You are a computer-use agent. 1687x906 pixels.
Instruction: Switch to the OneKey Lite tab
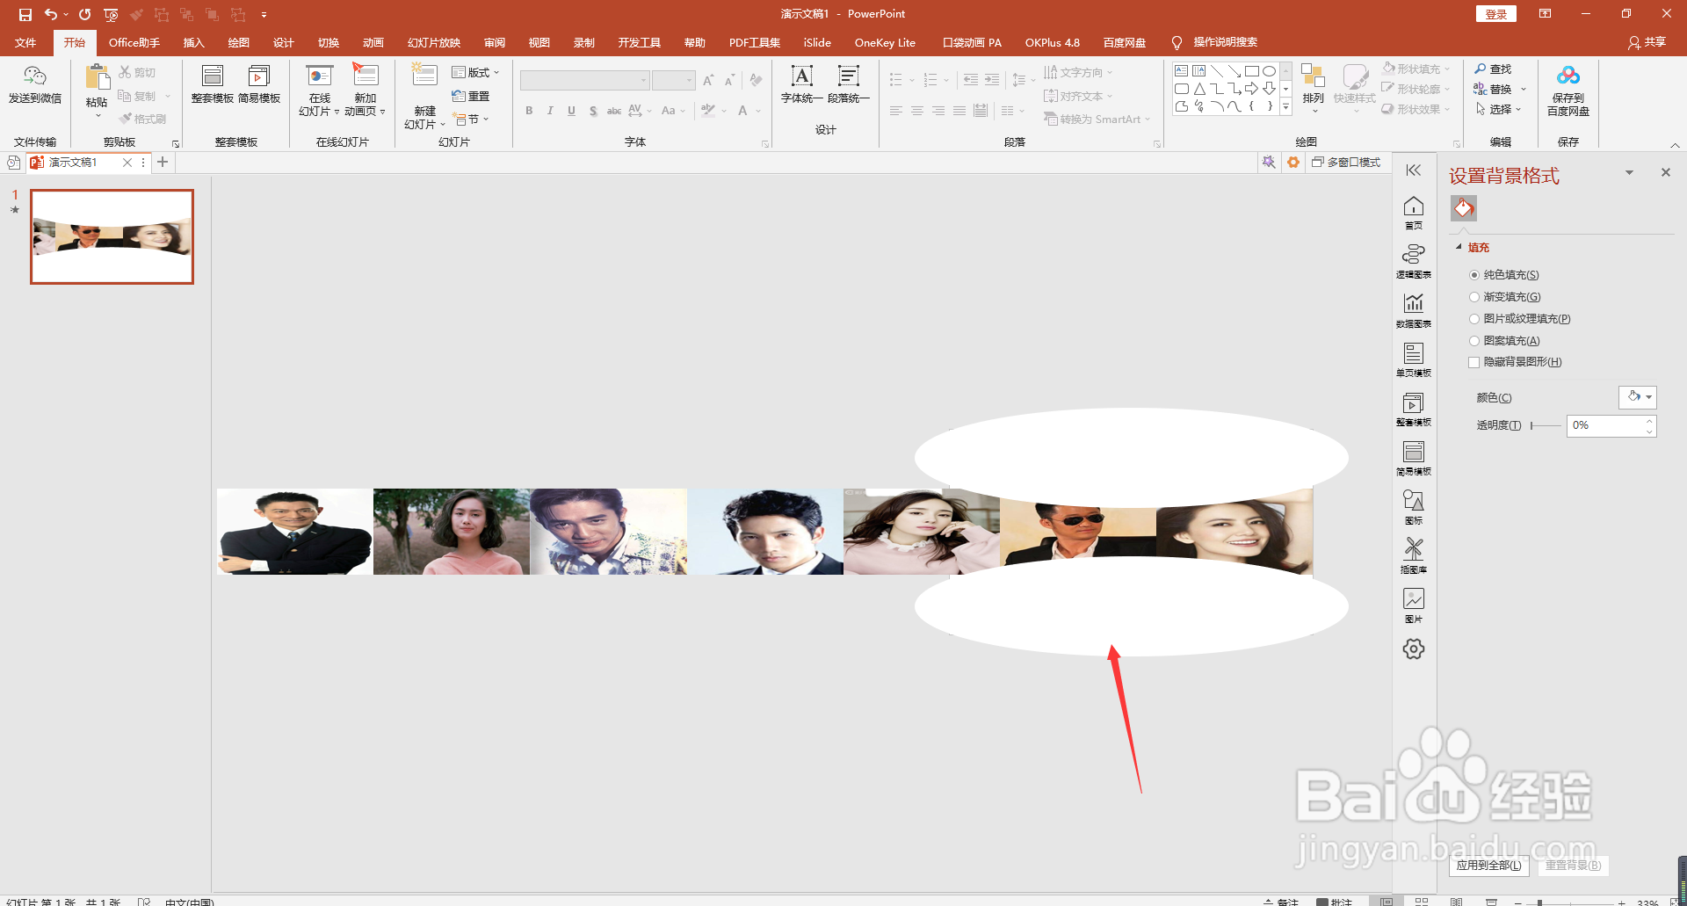pos(885,43)
